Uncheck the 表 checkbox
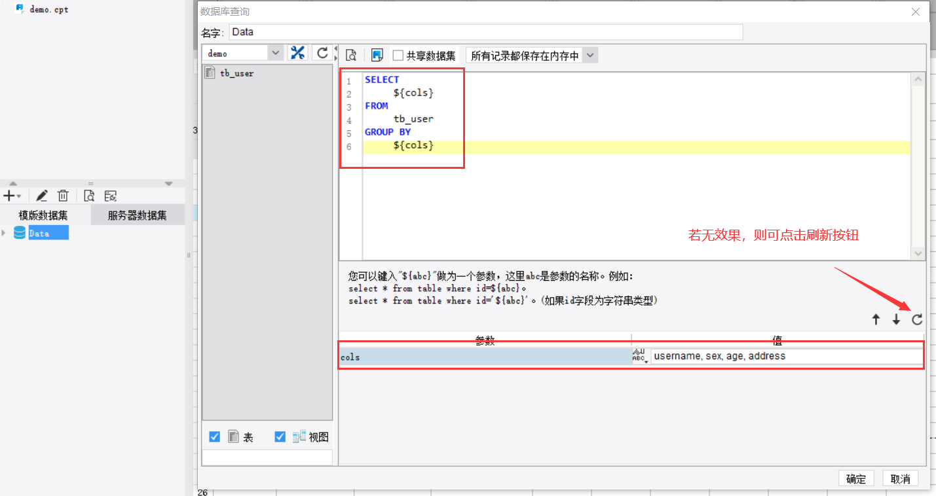This screenshot has height=496, width=936. 214,436
